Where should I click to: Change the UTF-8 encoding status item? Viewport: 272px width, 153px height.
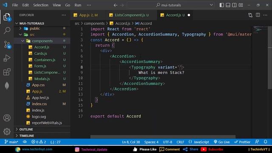167,142
